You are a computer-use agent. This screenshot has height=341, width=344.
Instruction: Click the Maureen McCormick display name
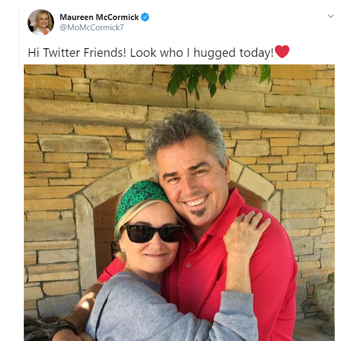pos(99,17)
